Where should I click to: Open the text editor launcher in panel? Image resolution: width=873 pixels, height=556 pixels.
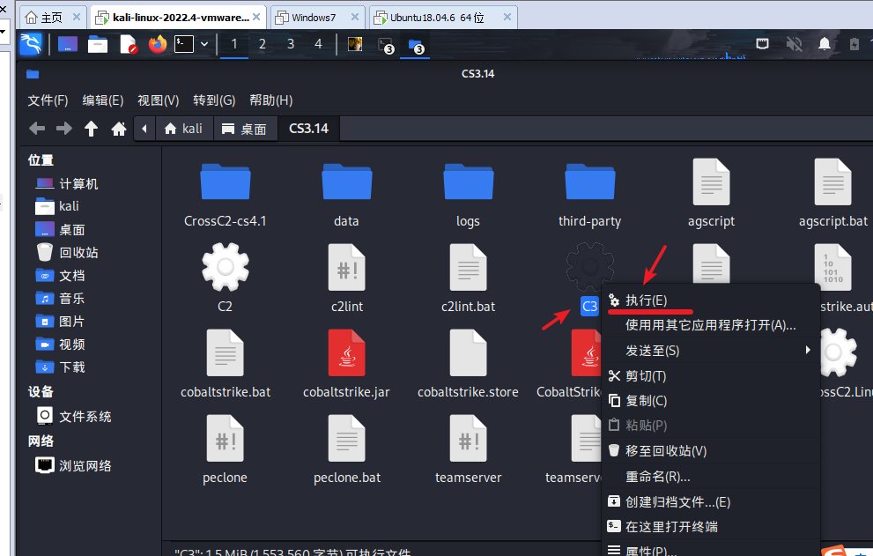tap(128, 44)
